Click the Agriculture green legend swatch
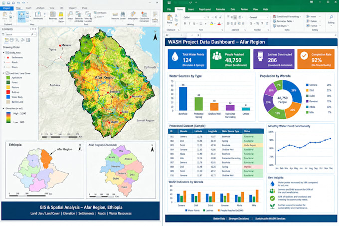Viewport: 339px width, 226px height. click(8, 78)
